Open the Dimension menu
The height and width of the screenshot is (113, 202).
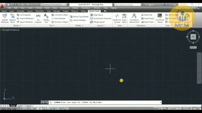[65, 8]
